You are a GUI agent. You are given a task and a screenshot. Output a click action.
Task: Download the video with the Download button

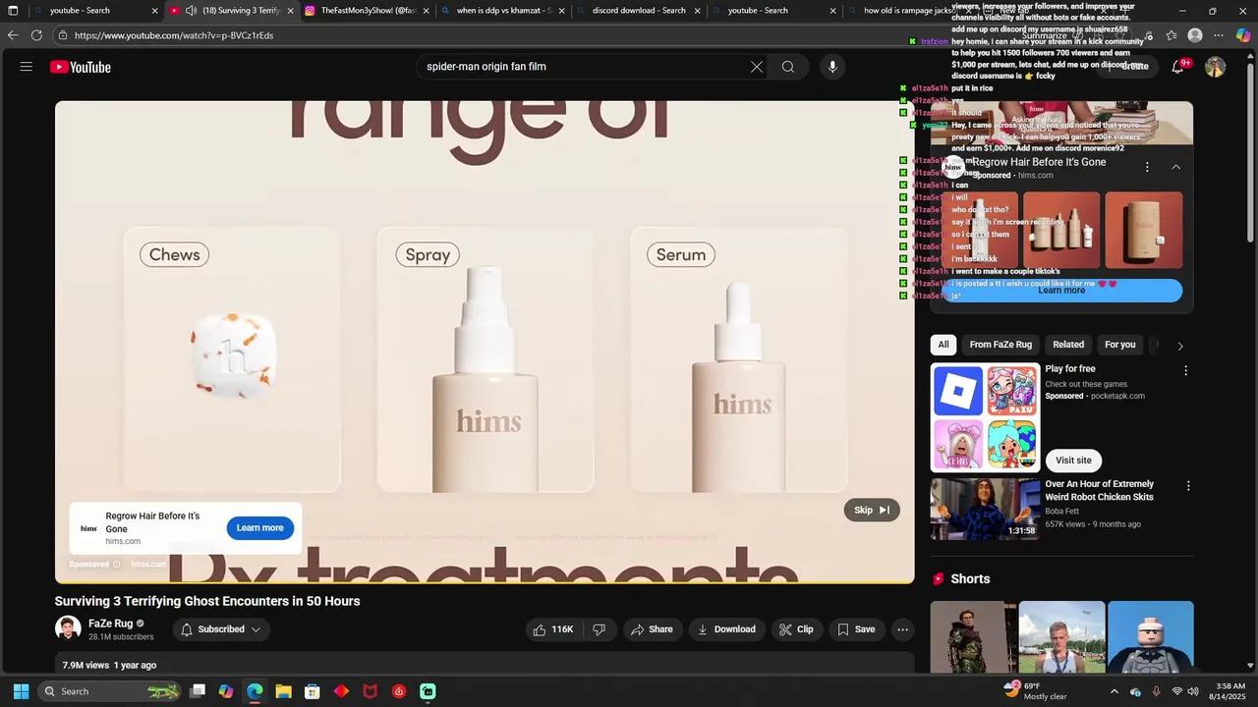[726, 629]
